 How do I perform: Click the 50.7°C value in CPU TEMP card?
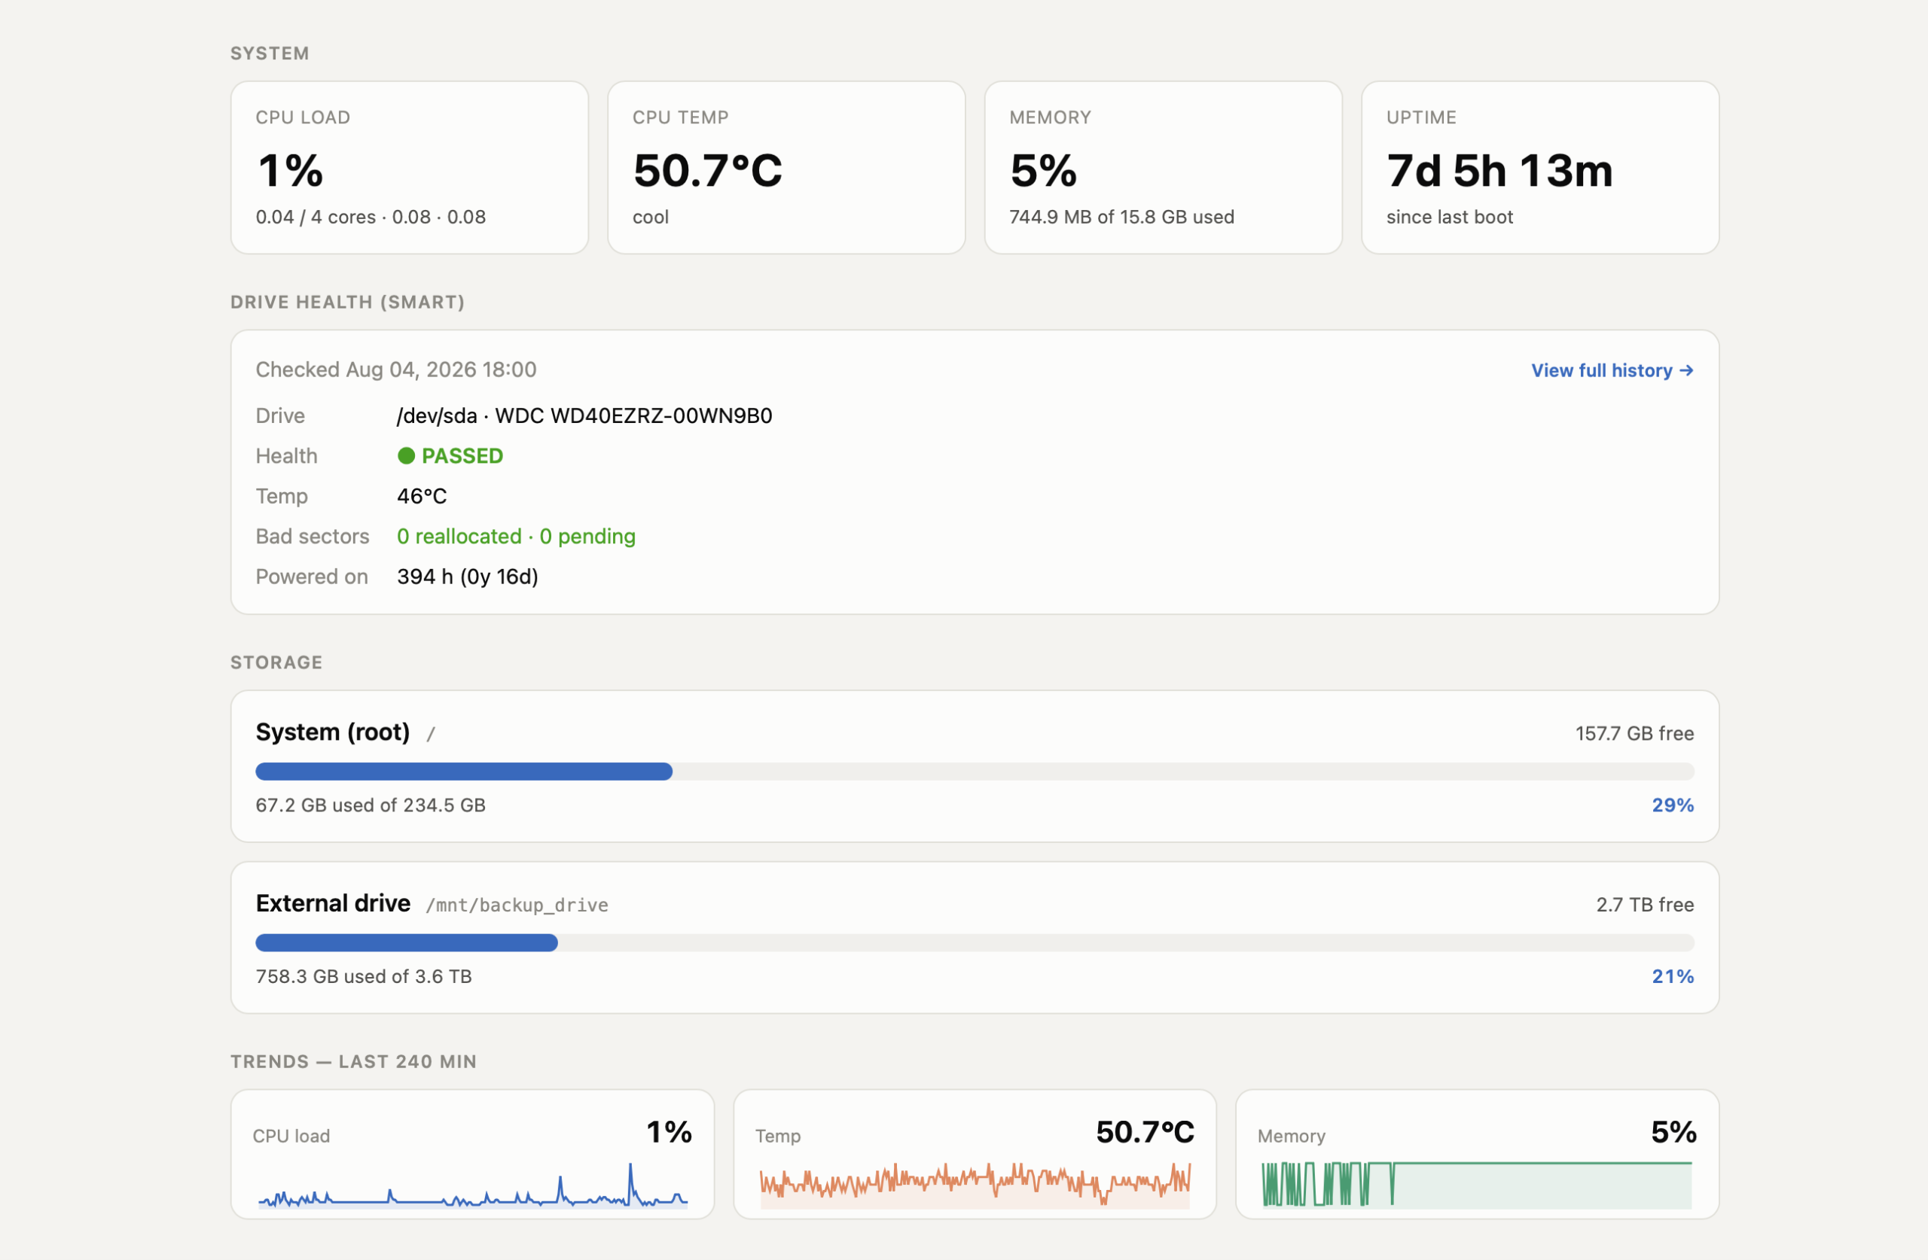[x=707, y=170]
